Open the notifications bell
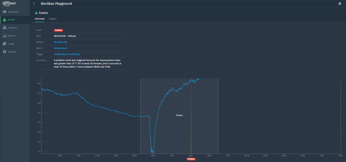The image size is (346, 162). click(340, 4)
